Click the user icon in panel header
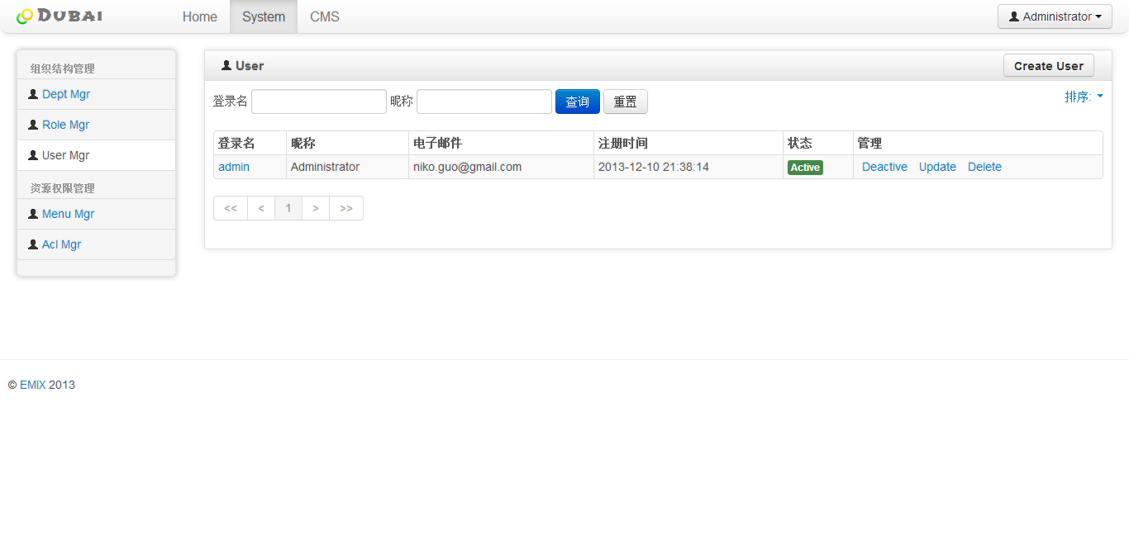The width and height of the screenshot is (1129, 540). coord(226,65)
